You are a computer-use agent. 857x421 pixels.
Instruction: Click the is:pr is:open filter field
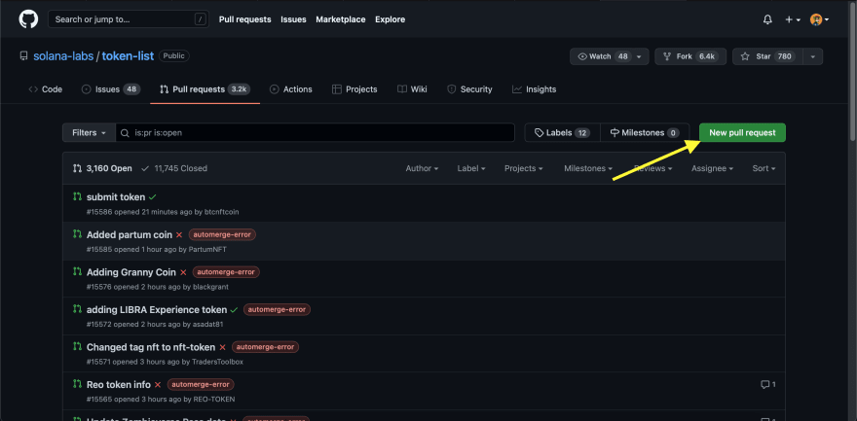pyautogui.click(x=316, y=132)
